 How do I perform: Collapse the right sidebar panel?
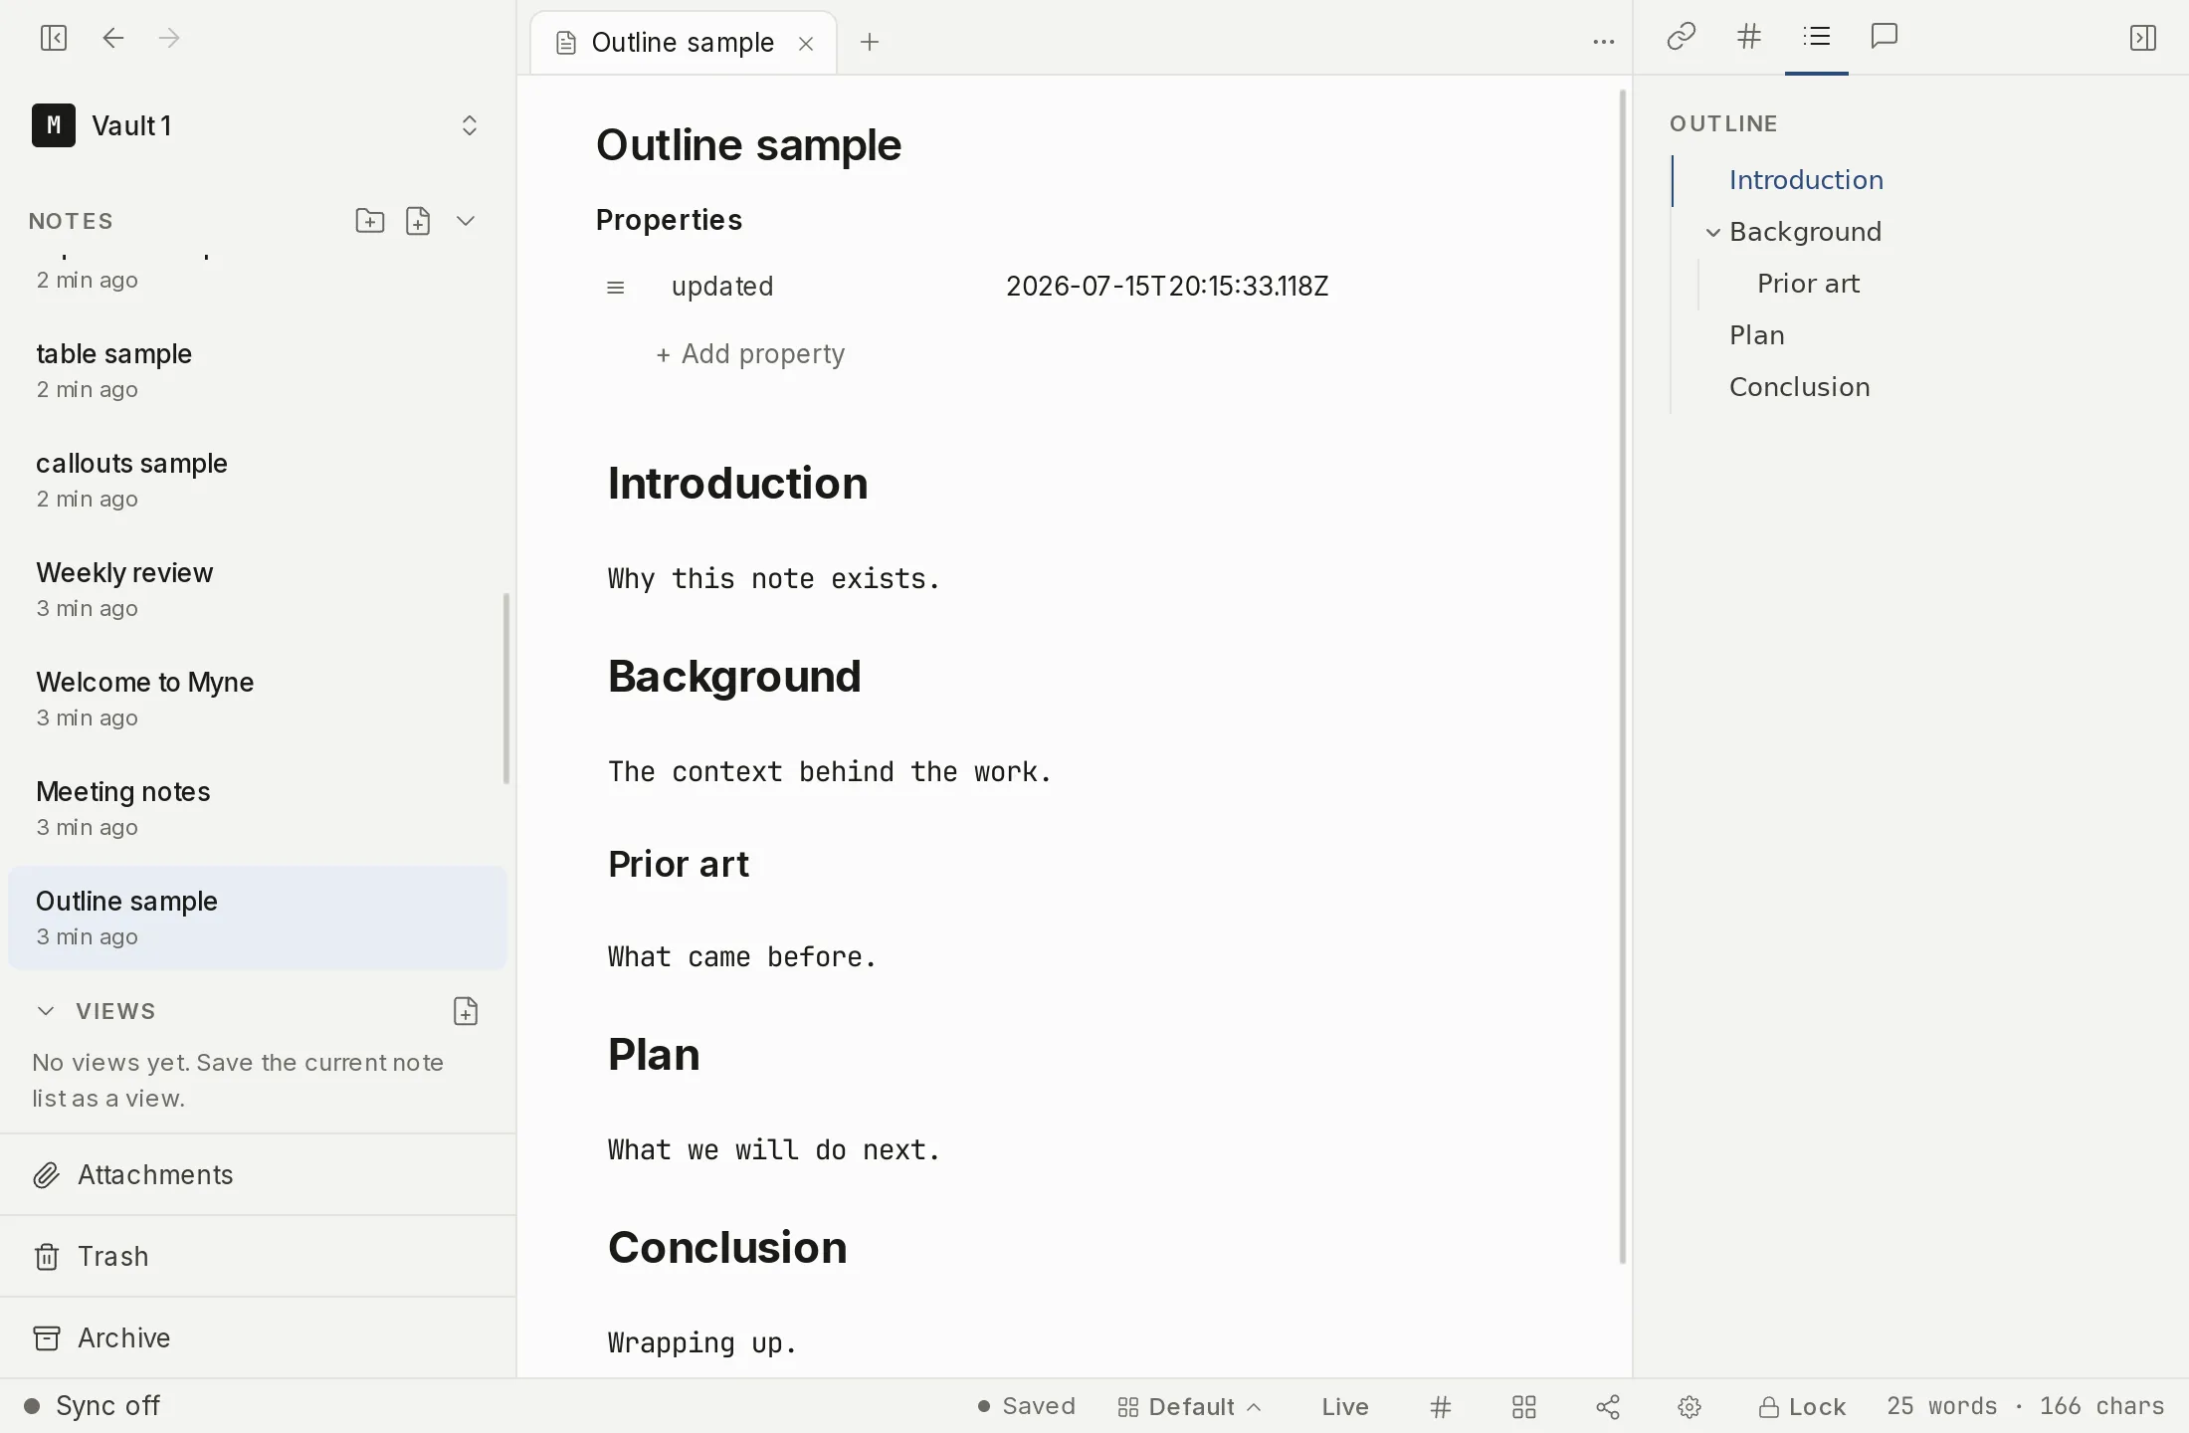coord(2142,38)
